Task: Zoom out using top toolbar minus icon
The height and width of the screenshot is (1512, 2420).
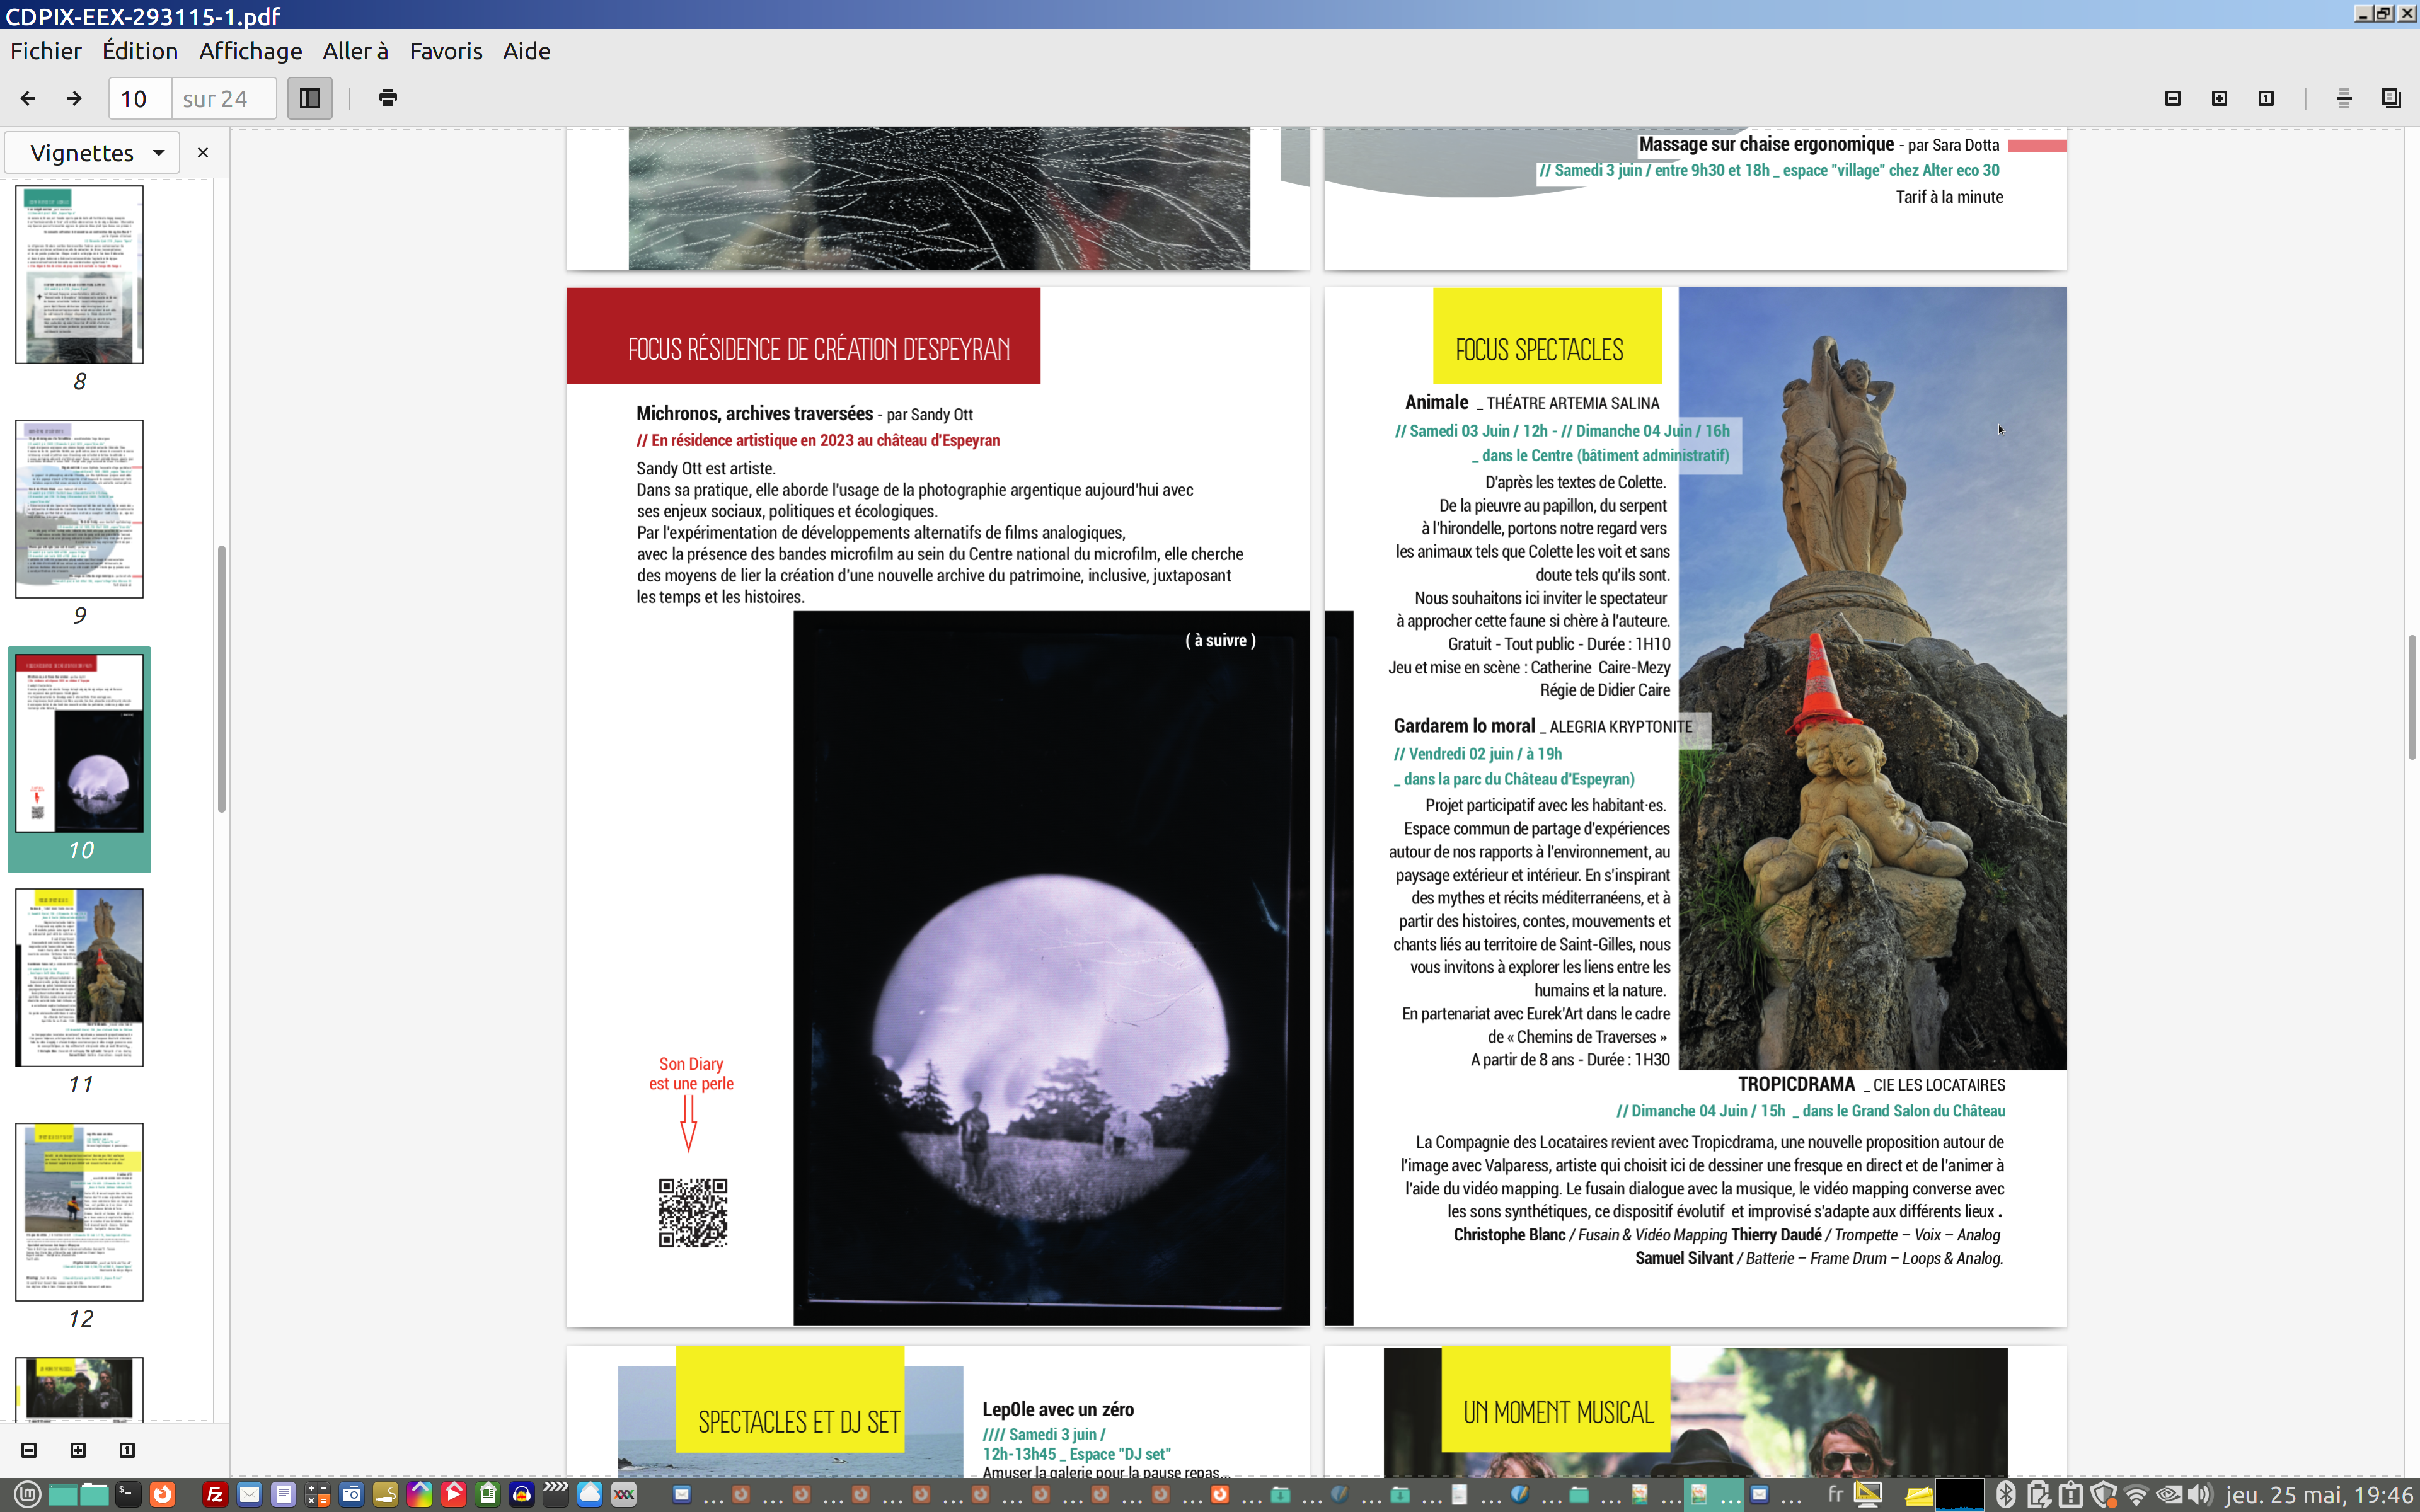Action: click(x=2172, y=98)
